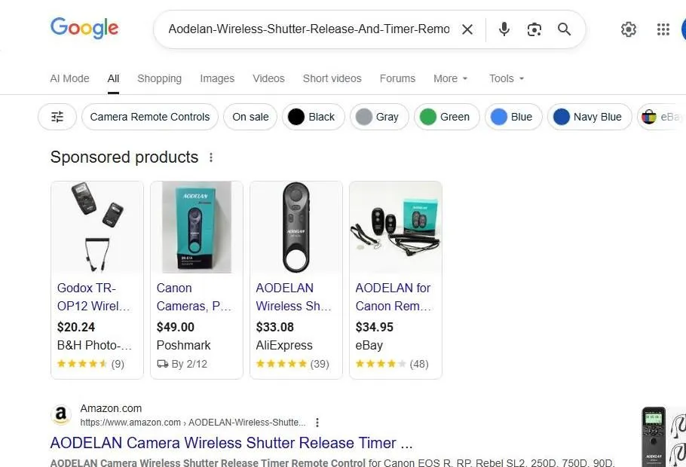The height and width of the screenshot is (467, 686).
Task: Open Amazon result three-dot menu
Action: pos(317,423)
